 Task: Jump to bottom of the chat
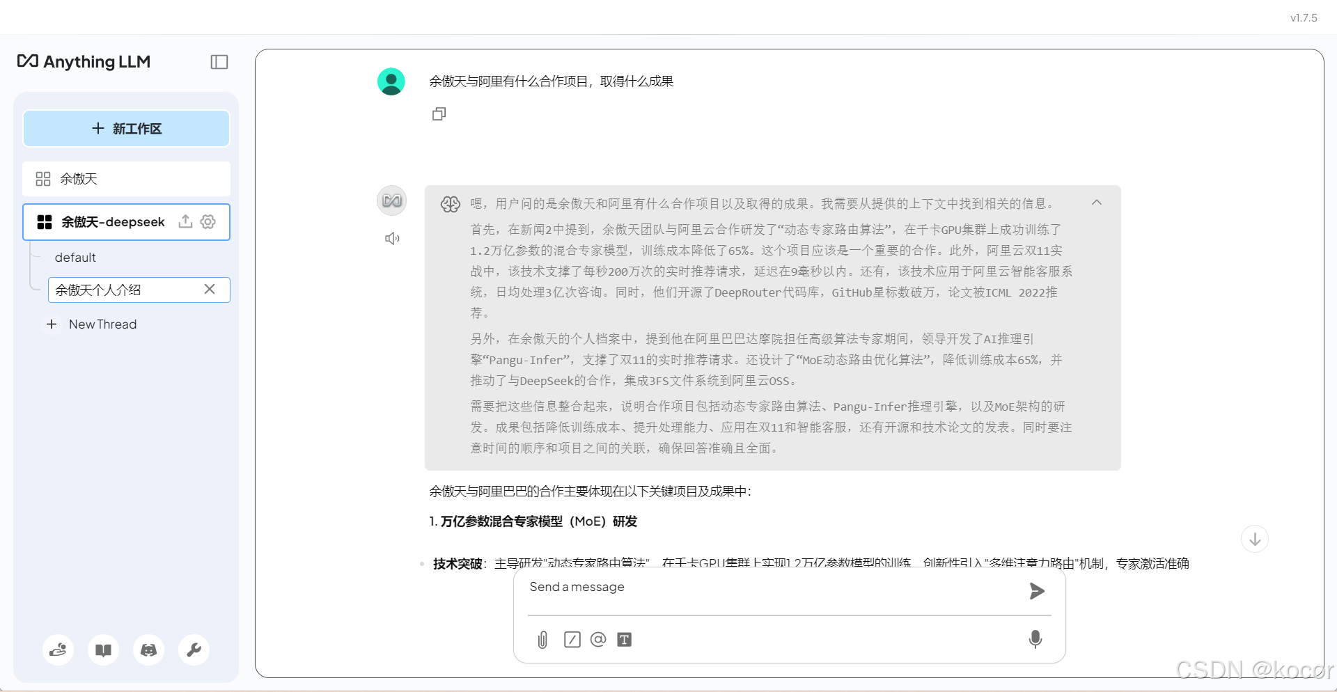(x=1255, y=539)
